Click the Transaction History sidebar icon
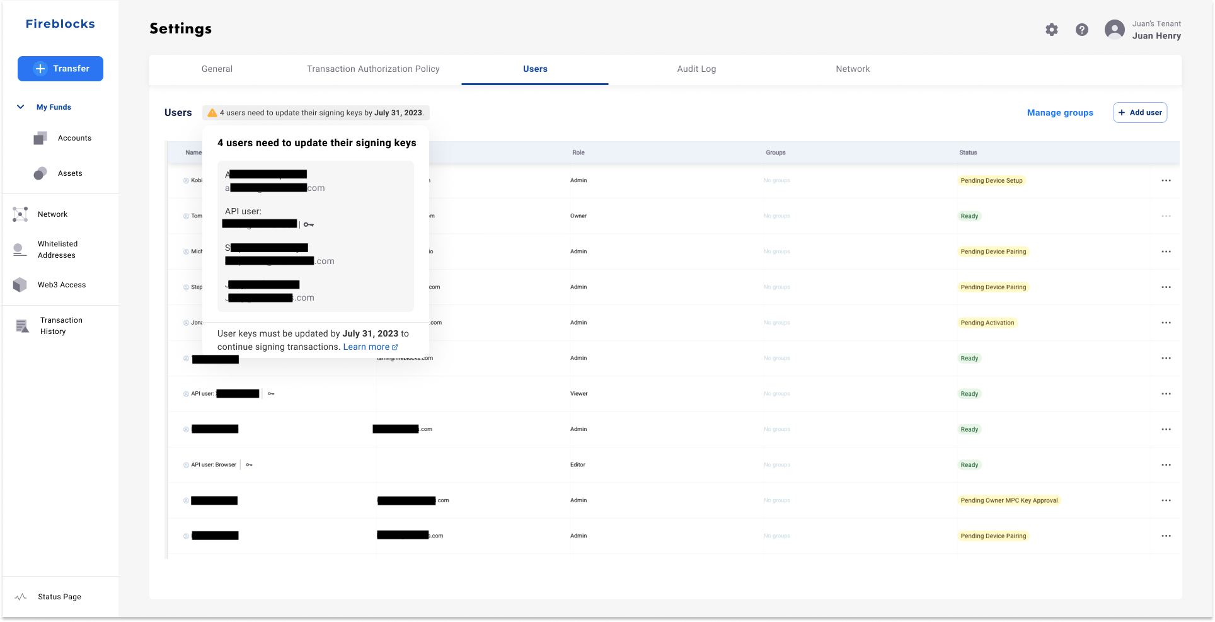Image resolution: width=1215 pixels, height=622 pixels. [22, 326]
